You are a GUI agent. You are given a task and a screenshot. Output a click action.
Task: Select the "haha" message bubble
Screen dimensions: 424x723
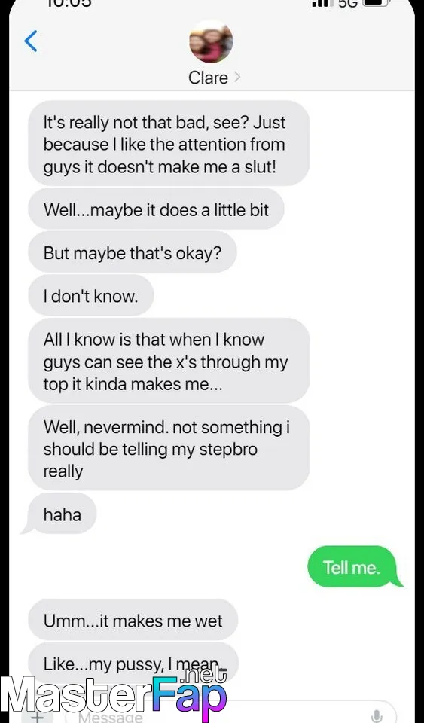[x=63, y=514]
